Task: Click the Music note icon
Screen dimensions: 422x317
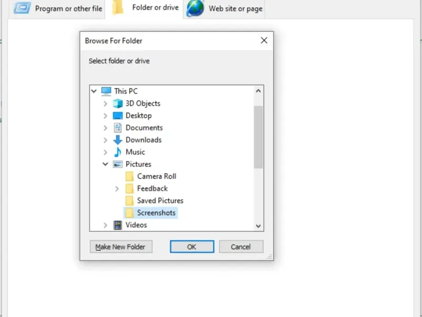Action: point(118,152)
